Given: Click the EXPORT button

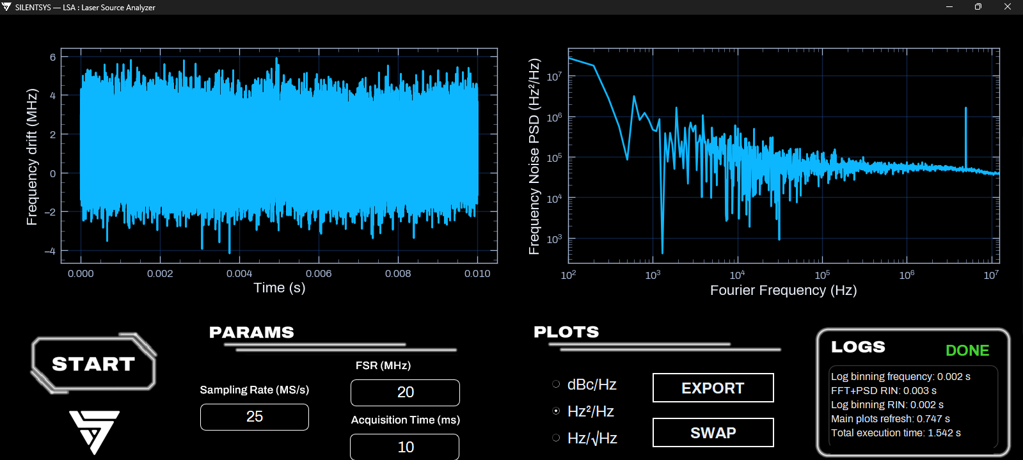Looking at the screenshot, I should point(713,388).
